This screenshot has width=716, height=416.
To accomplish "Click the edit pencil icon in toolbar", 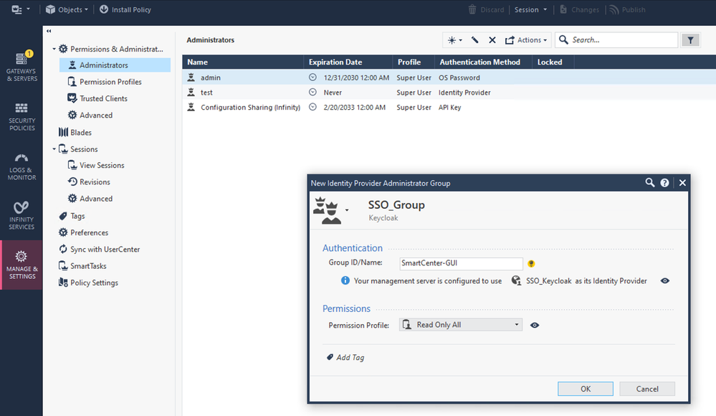I will tap(474, 40).
